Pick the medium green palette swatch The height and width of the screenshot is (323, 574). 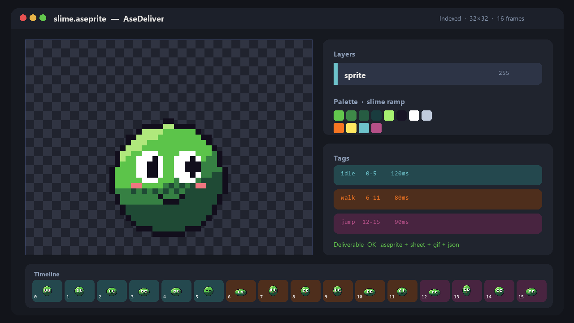[x=351, y=116]
